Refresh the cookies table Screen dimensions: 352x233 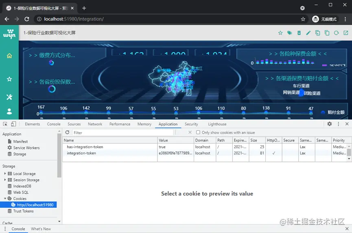click(67, 132)
